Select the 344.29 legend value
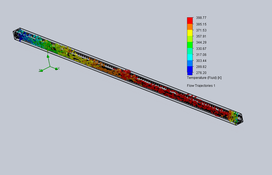 tap(201, 42)
